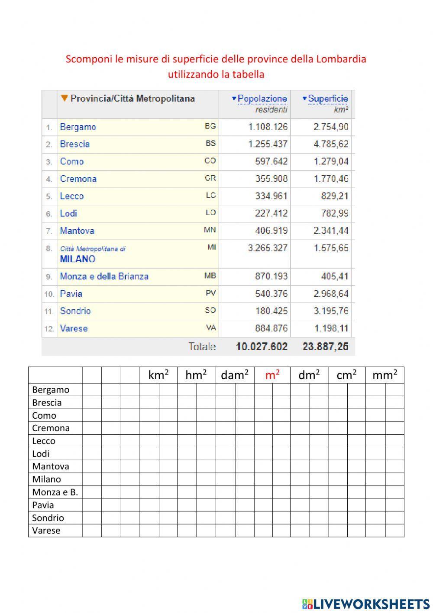Open the Monza e della Brianza link
The height and width of the screenshot is (613, 433).
pyautogui.click(x=104, y=276)
